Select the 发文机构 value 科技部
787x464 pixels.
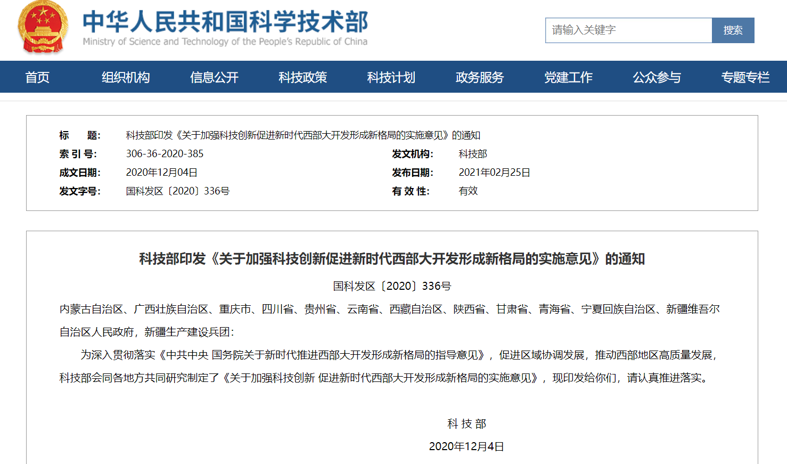coord(473,154)
